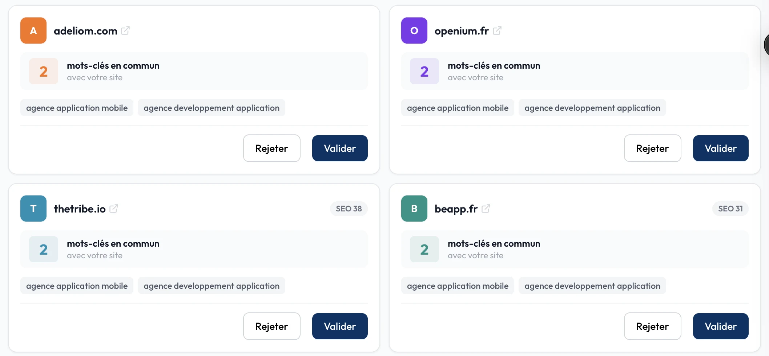Click the adeliom.com domain name
This screenshot has width=769, height=356.
pyautogui.click(x=85, y=31)
